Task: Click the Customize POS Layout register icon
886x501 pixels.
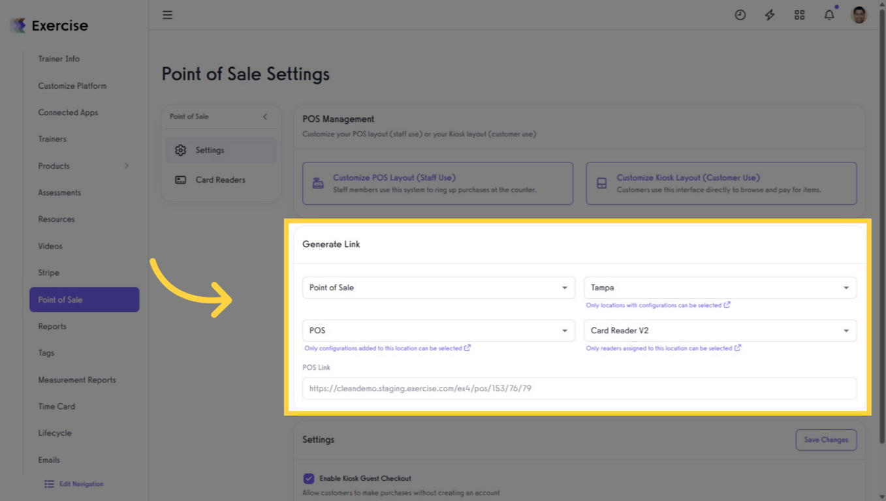Action: (x=318, y=183)
